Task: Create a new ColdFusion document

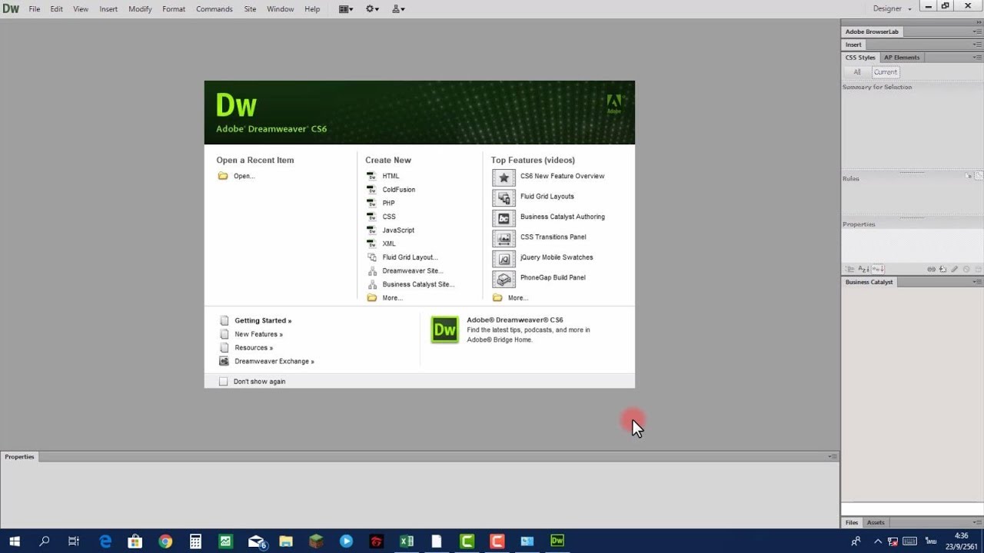Action: pos(398,190)
